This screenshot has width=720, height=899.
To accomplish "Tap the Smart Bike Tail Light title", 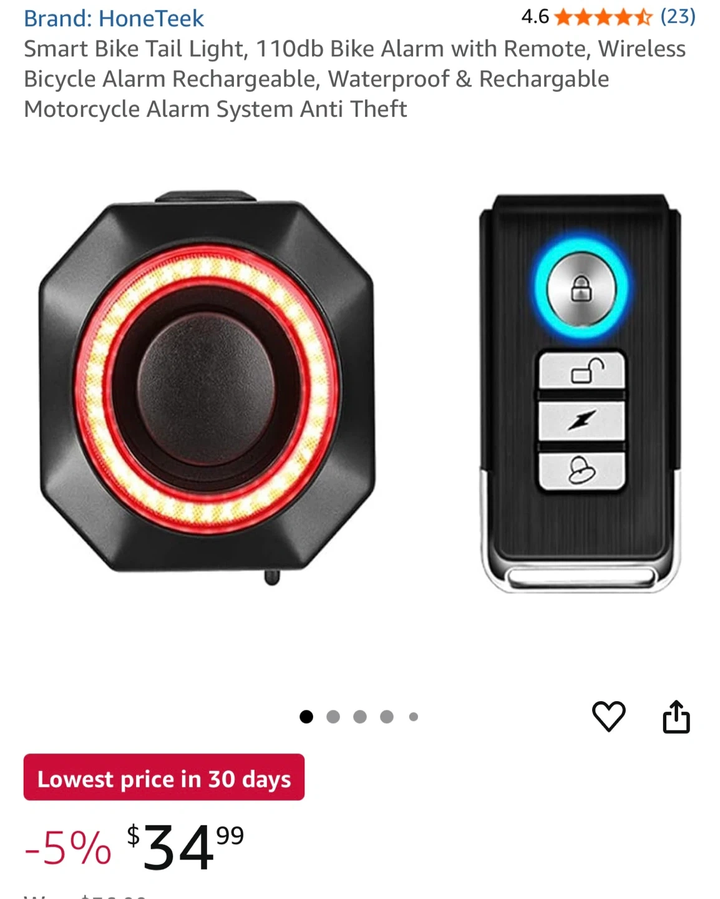I will (x=354, y=79).
